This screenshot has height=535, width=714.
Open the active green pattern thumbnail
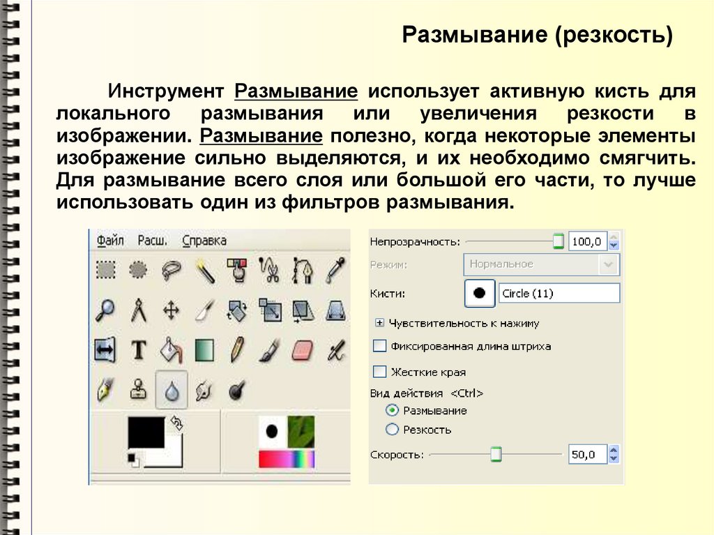point(301,431)
